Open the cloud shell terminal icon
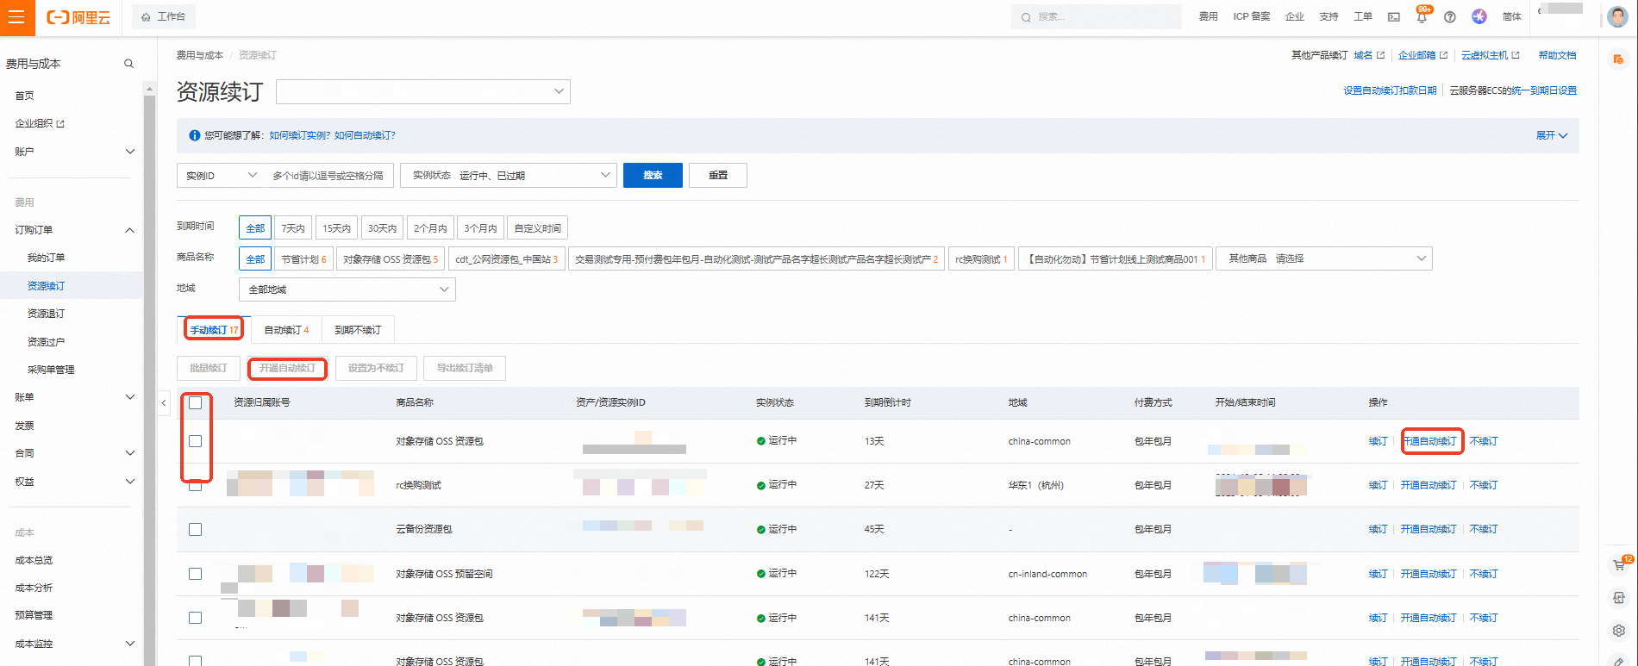 (x=1393, y=16)
